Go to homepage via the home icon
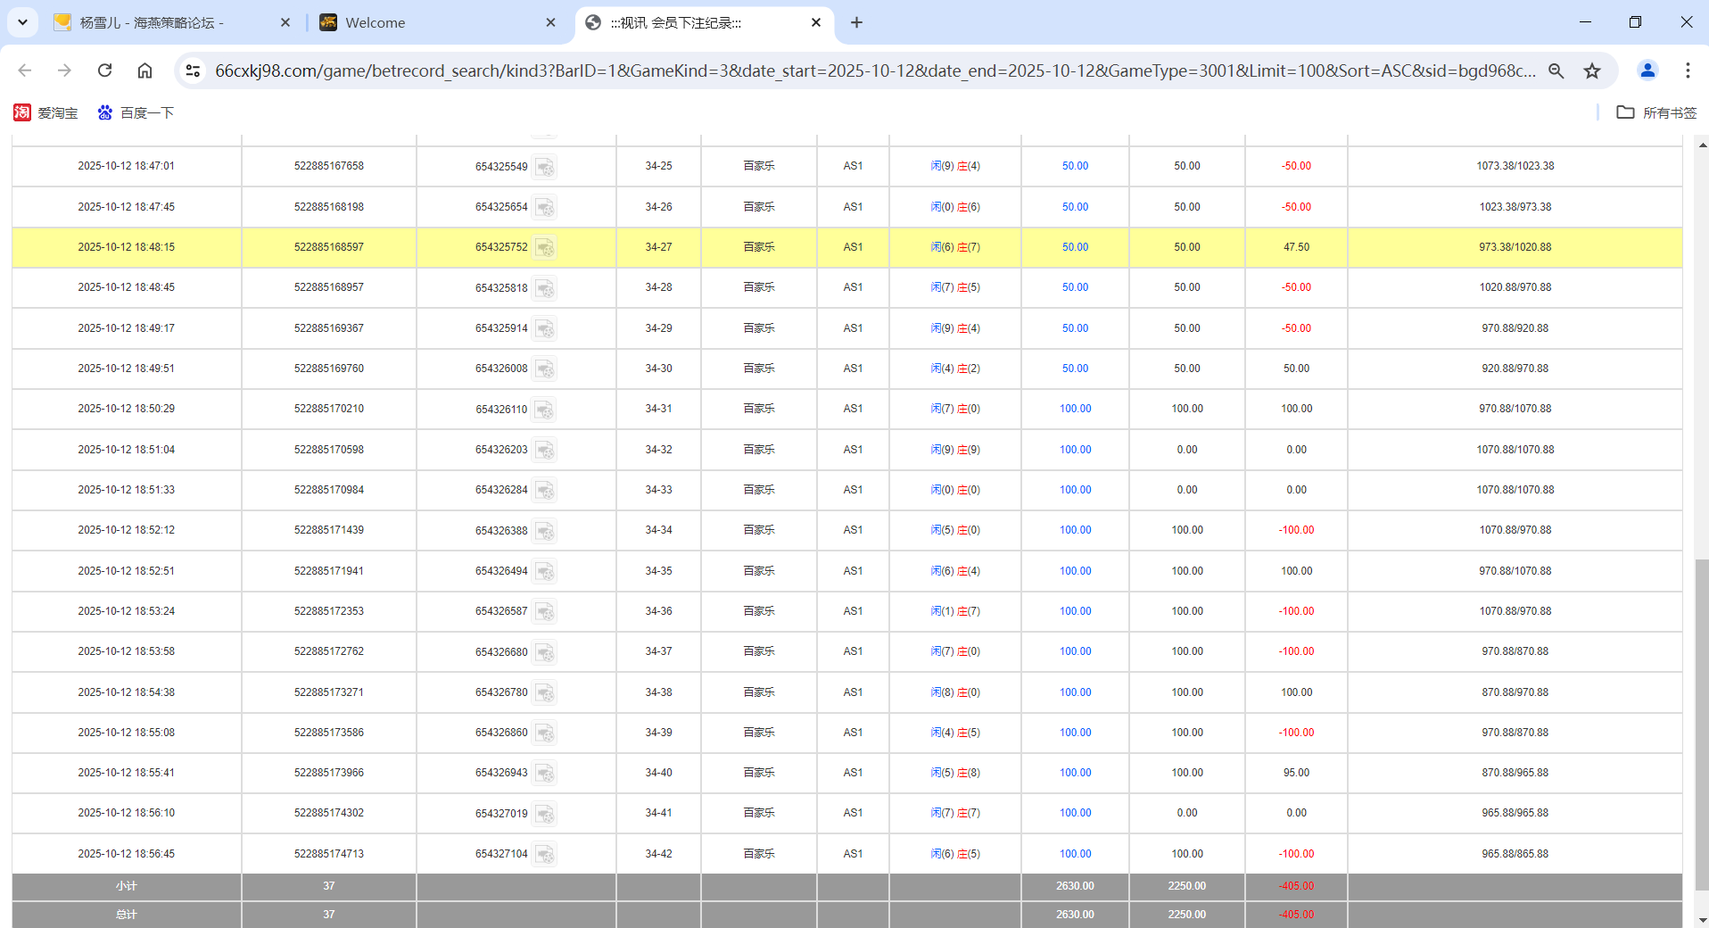Viewport: 1709px width, 928px height. (x=144, y=70)
